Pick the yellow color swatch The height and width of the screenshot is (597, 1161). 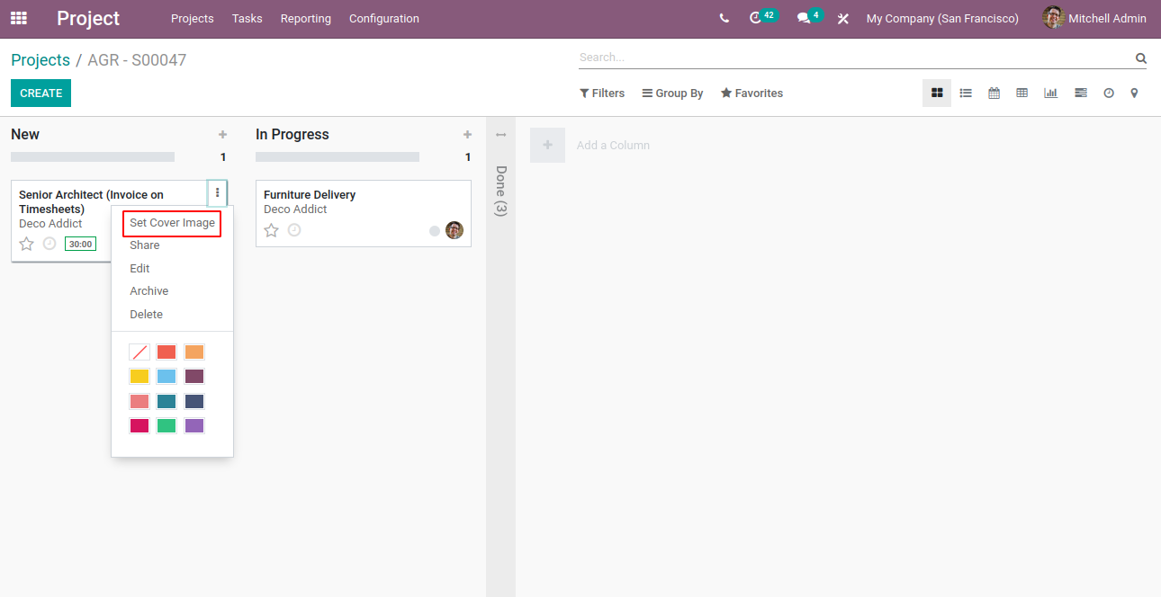[x=139, y=377]
